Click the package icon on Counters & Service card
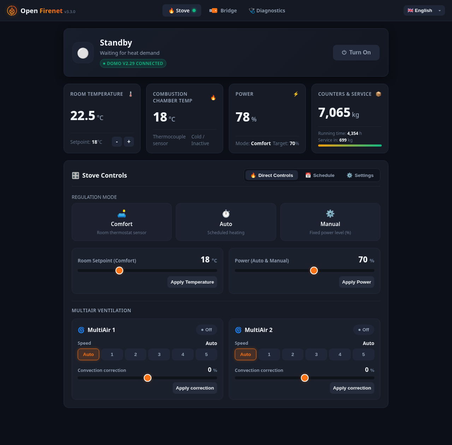The image size is (452, 445). click(x=379, y=94)
